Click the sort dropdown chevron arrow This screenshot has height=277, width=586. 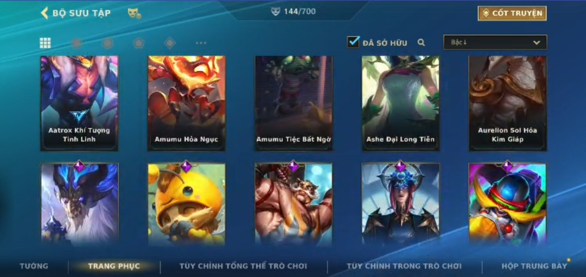[537, 42]
